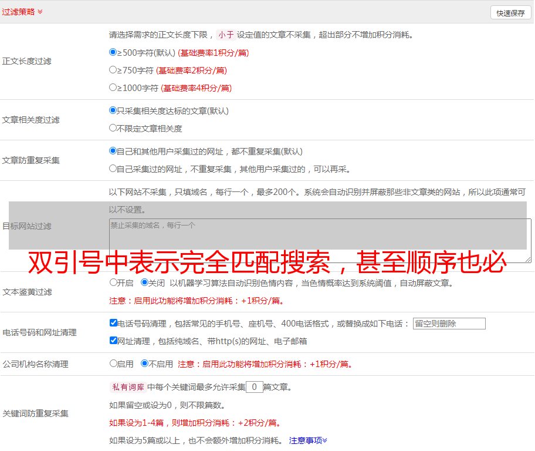Click the 禁止采集的域名 text area

[320, 240]
